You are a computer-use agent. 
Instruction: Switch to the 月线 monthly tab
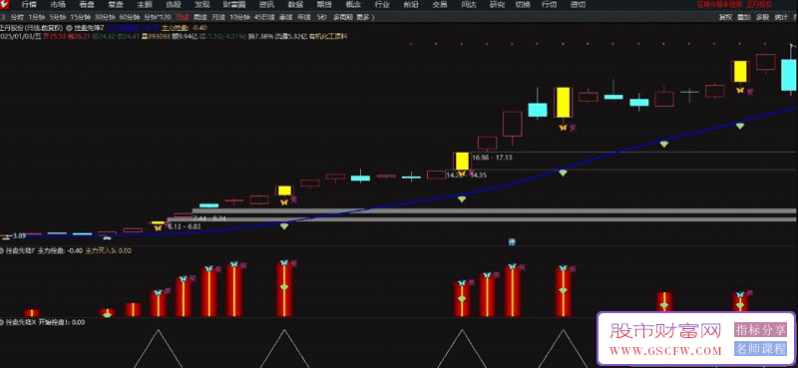(x=217, y=17)
